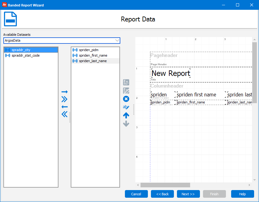Move field down with the down arrow icon
The width and height of the screenshot is (259, 202).
click(126, 123)
